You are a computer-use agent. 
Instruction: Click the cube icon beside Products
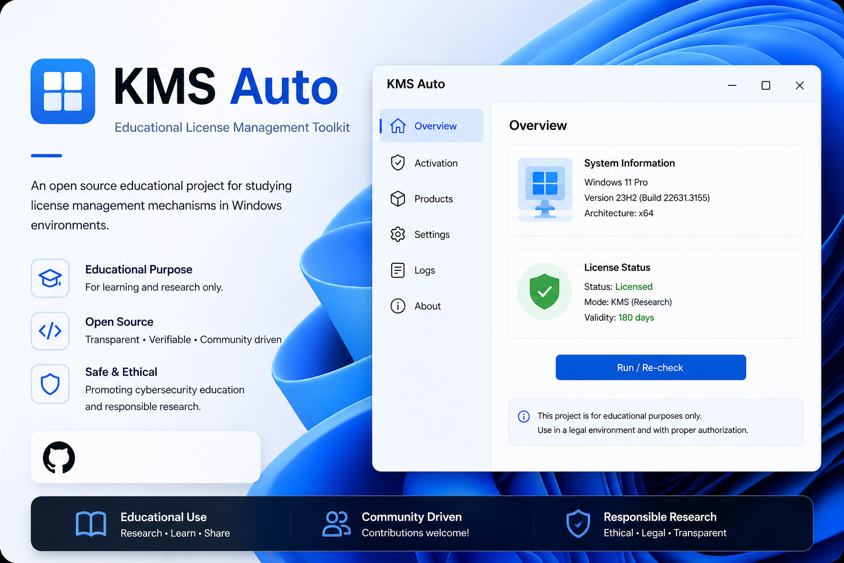coord(398,198)
